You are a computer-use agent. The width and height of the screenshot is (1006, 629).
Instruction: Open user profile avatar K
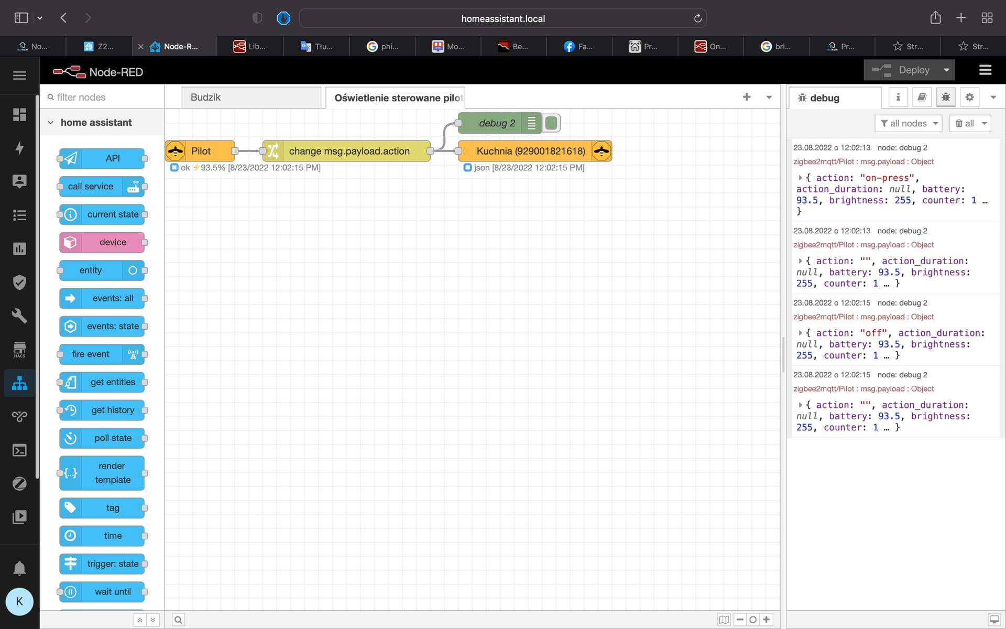pyautogui.click(x=19, y=601)
